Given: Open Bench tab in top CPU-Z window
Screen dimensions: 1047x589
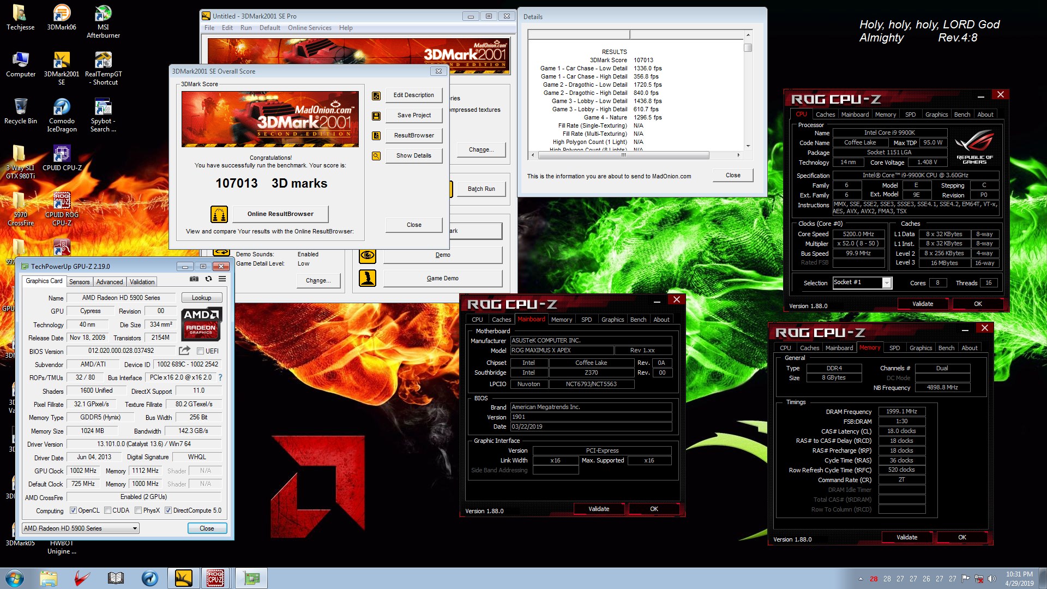Looking at the screenshot, I should click(962, 115).
